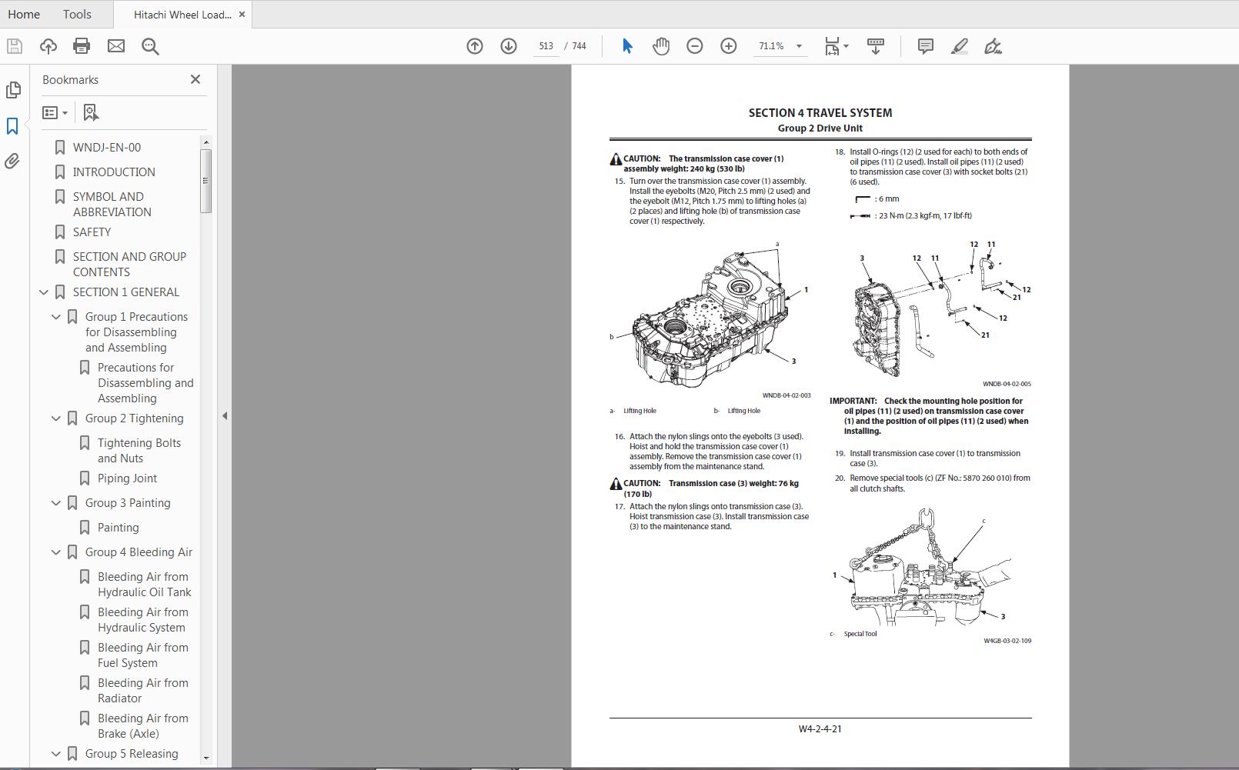Open the Highlight text tool
Image resolution: width=1239 pixels, height=770 pixels.
(959, 46)
